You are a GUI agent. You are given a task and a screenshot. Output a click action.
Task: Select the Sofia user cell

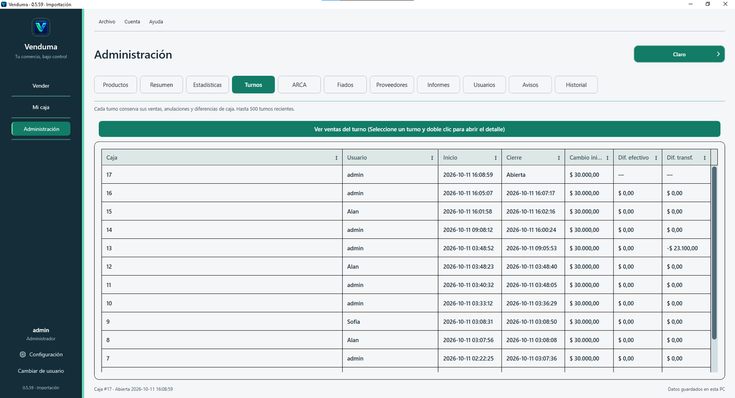click(x=391, y=322)
